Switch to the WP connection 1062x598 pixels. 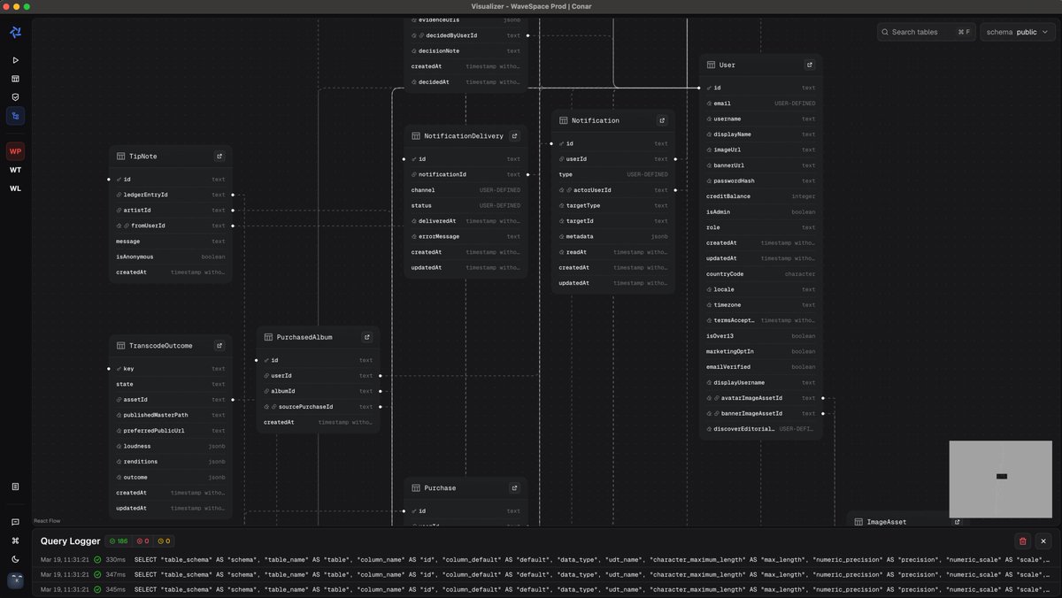15,151
